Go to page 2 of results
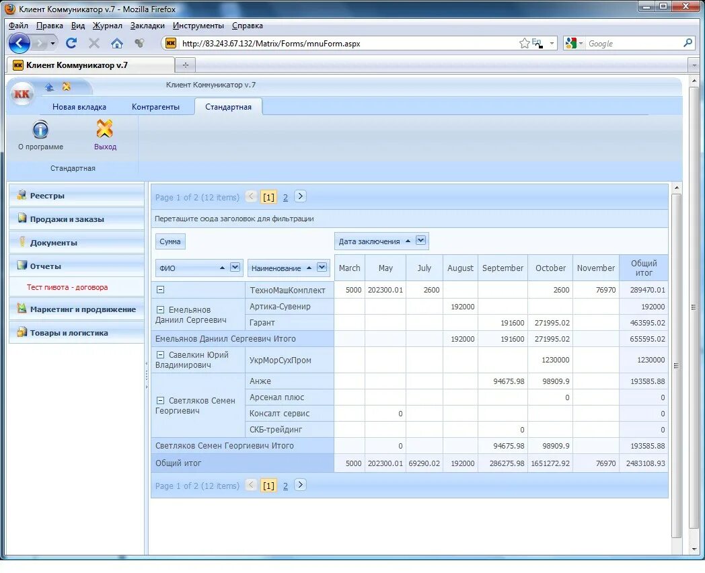Image resolution: width=705 pixels, height=573 pixels. pyautogui.click(x=285, y=197)
